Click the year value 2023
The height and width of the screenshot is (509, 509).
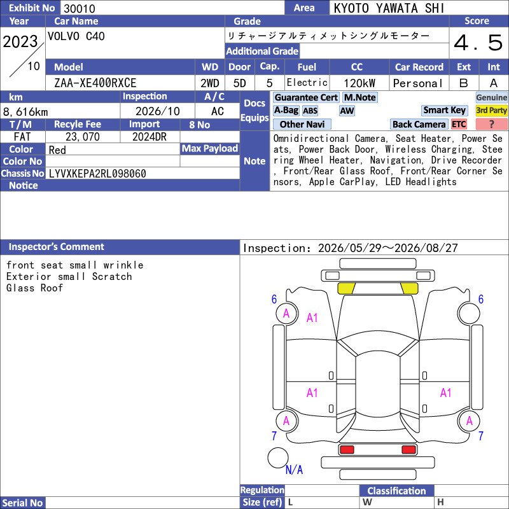pyautogui.click(x=20, y=41)
